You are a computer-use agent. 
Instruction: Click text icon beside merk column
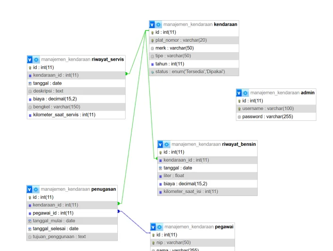point(152,48)
